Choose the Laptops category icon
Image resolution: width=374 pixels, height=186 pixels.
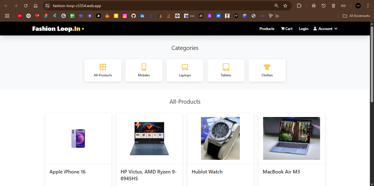point(185,67)
